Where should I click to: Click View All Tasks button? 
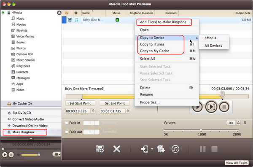[237, 163]
